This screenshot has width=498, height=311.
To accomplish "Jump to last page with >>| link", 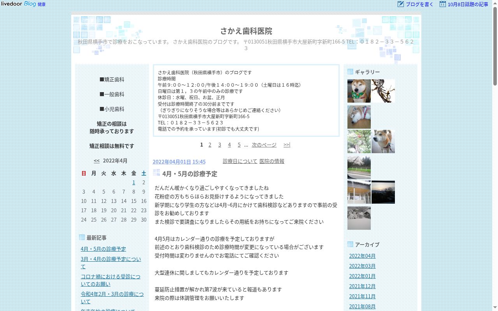I will (x=287, y=145).
